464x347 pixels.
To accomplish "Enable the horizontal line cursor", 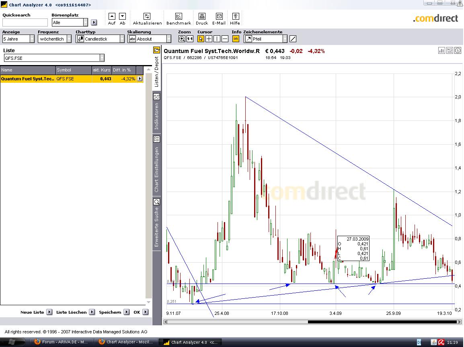I will [225, 39].
